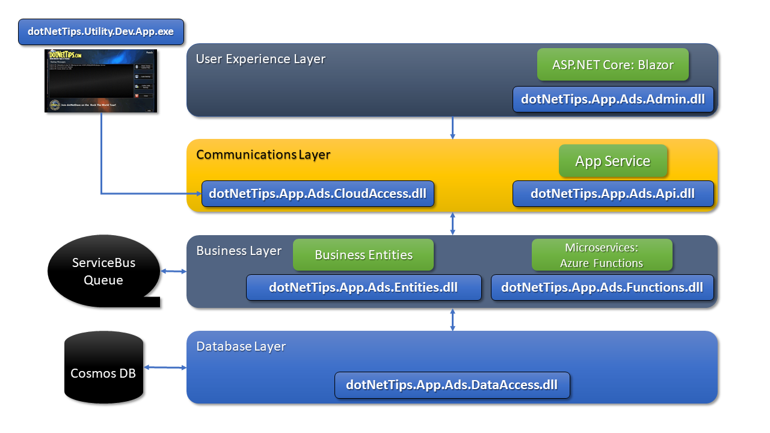Viewport: 770px width, 433px height.
Task: Click the dotNetTips.App.Ads.Entities.dll box
Action: (363, 287)
